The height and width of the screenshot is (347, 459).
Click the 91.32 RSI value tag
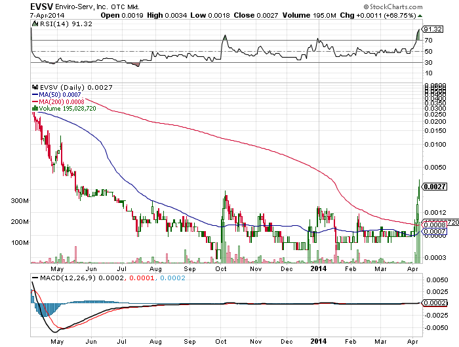tap(433, 29)
